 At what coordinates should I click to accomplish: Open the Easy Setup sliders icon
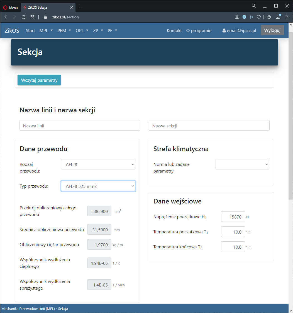click(x=287, y=17)
